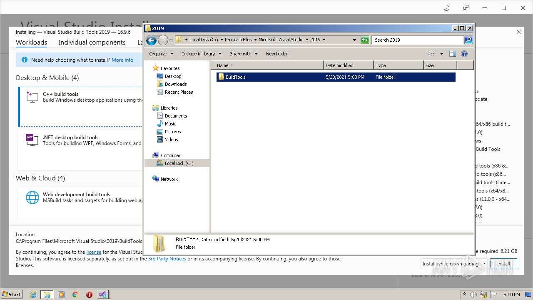This screenshot has width=533, height=300.
Task: Sort by the Type column header
Action: pyautogui.click(x=398, y=65)
